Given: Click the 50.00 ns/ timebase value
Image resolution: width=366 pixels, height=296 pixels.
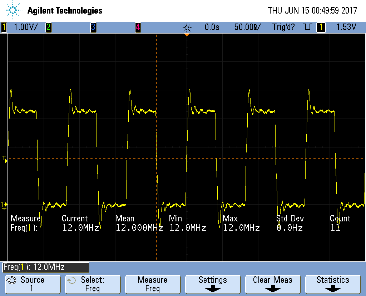Looking at the screenshot, I should [247, 27].
